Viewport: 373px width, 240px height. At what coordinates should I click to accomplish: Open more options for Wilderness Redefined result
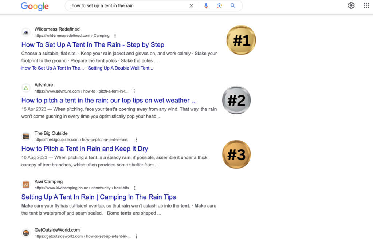pos(115,35)
